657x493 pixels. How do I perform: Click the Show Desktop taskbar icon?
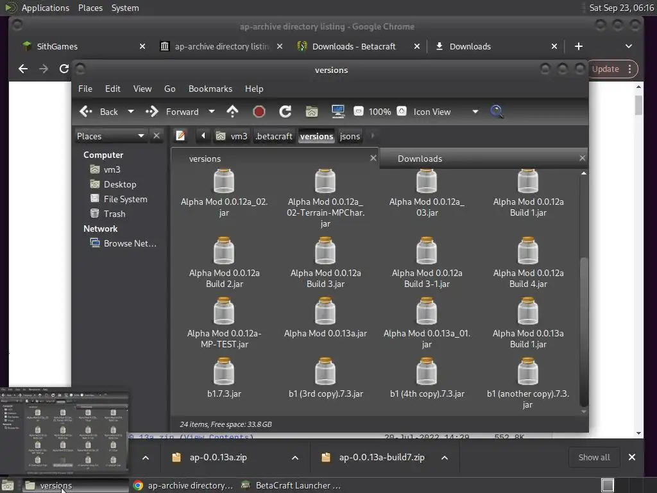8,485
